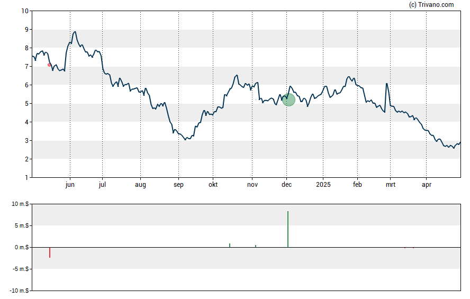Click the '3' price axis label

26,141
